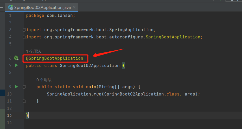242x129 pixels.
Task: Click line number 1 in gutter
Action: coord(10,16)
